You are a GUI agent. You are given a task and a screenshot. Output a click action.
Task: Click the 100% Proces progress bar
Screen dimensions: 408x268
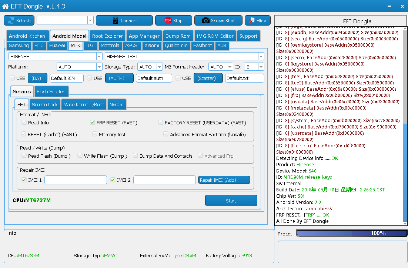click(x=352, y=233)
